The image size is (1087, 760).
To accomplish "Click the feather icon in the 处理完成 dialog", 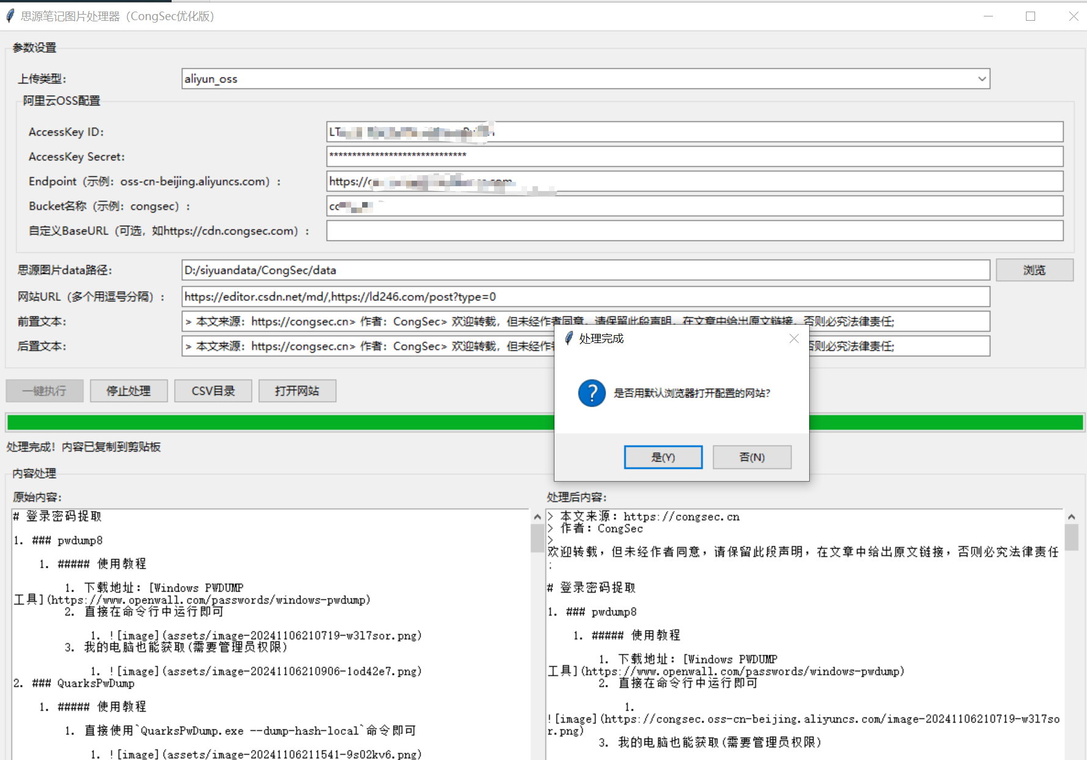I will [x=569, y=338].
